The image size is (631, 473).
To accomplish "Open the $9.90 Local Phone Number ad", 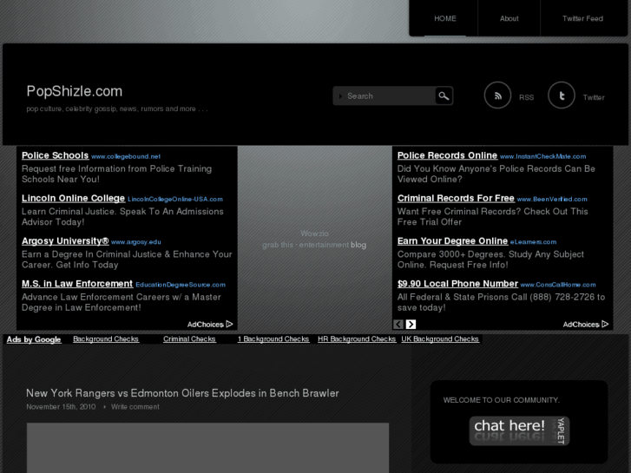I will [x=457, y=284].
